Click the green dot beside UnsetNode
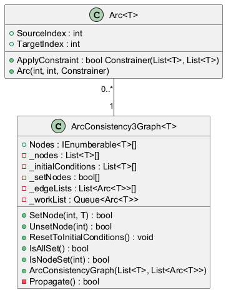226x292 pixels. pyautogui.click(x=24, y=226)
